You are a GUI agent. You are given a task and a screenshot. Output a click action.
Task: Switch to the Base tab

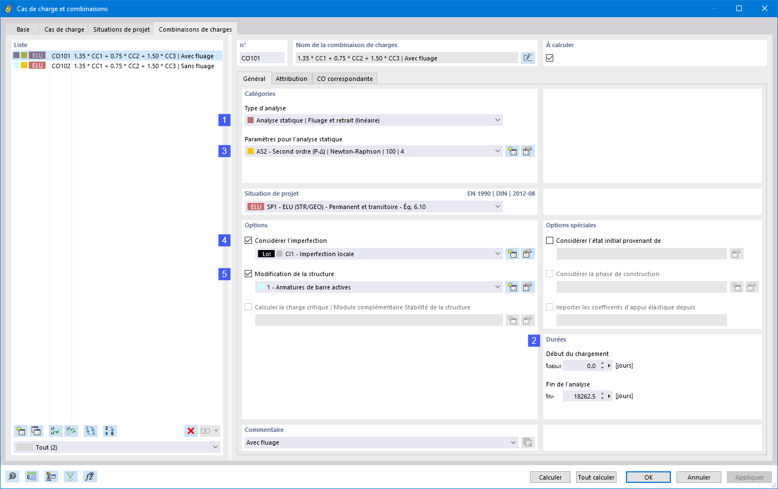click(23, 29)
